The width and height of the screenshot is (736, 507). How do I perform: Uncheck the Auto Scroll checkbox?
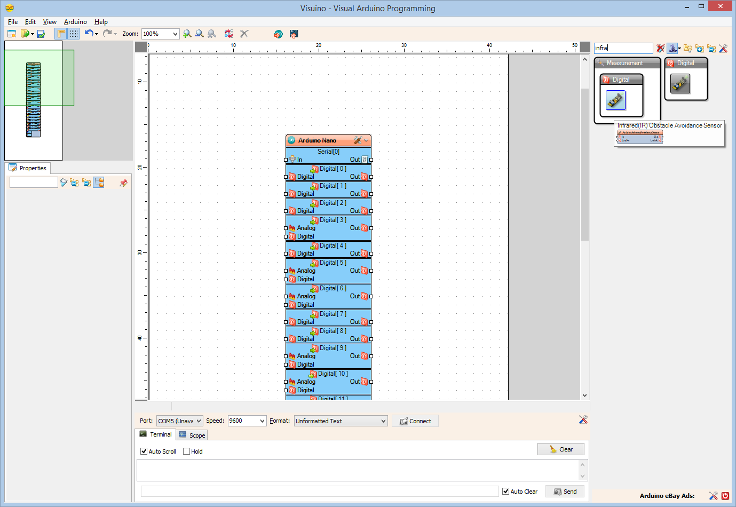(144, 451)
